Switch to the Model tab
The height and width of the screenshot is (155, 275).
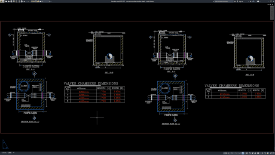[x=4, y=152]
